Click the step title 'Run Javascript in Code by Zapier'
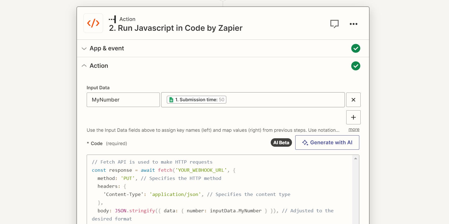The image size is (449, 224). click(176, 28)
